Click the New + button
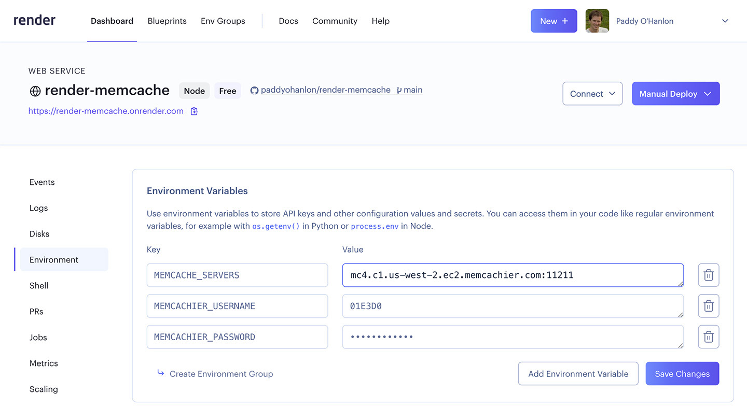Image resolution: width=747 pixels, height=410 pixels. point(554,21)
